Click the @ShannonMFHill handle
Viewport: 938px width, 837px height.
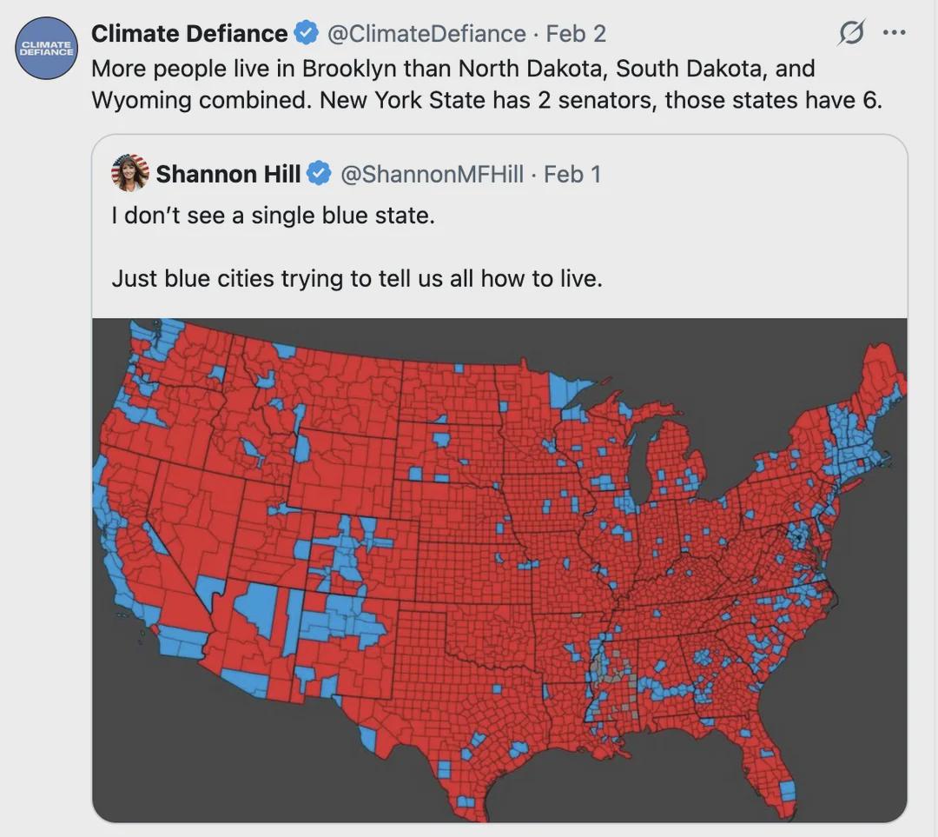point(432,174)
